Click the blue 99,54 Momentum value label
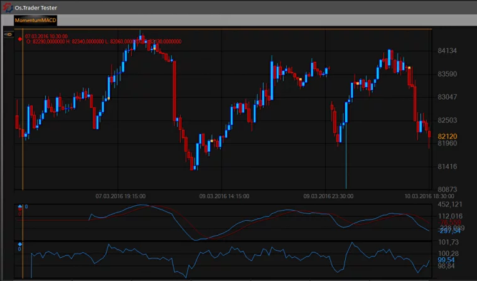 click(446, 260)
